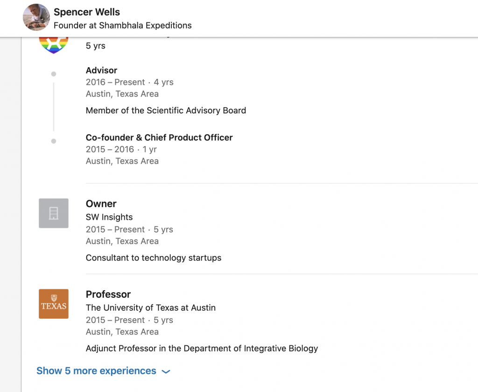Image resolution: width=478 pixels, height=392 pixels.
Task: Click the timeline dot beside Co-founder role
Action: (54, 141)
